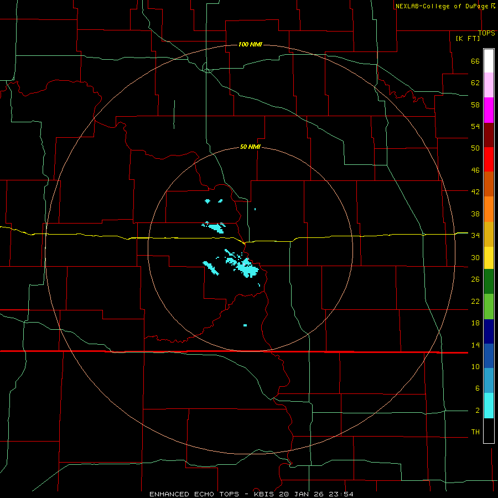The height and width of the screenshot is (498, 498).
Task: Click the largest cyan echo cluster near radar center
Action: 246,267
